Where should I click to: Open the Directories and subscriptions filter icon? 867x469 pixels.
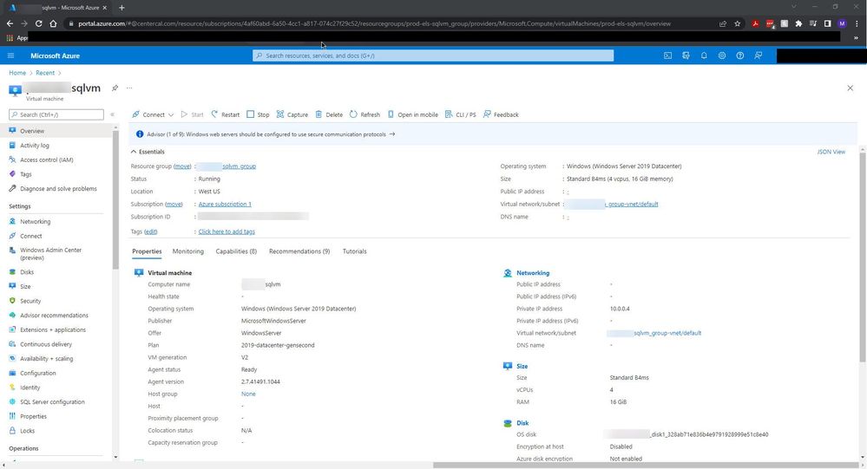[686, 55]
